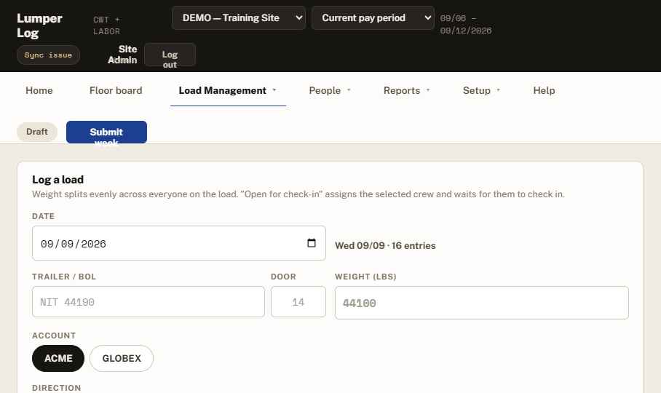Click the Sync issue badge
661x393 pixels.
point(49,55)
